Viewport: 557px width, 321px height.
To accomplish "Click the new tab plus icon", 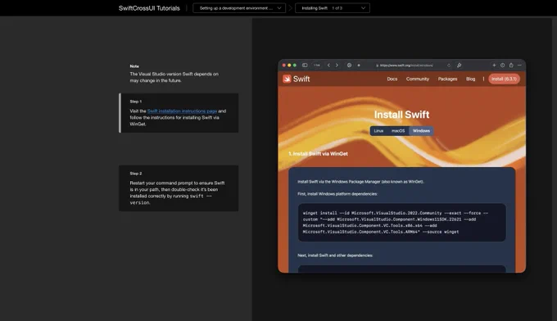I will (x=494, y=66).
